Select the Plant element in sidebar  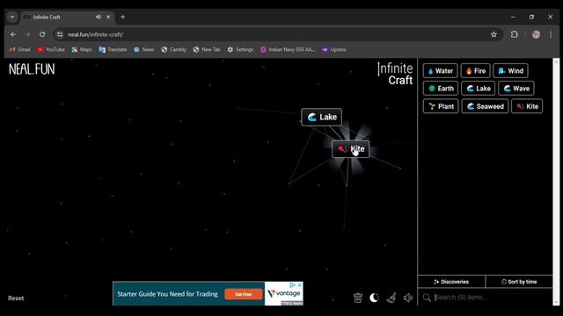click(x=441, y=106)
